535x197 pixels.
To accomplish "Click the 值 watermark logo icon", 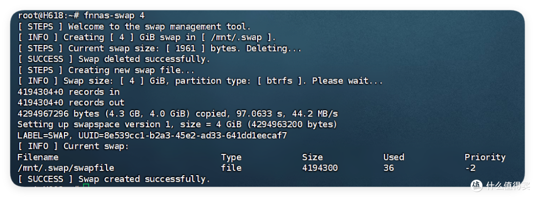I will point(477,186).
